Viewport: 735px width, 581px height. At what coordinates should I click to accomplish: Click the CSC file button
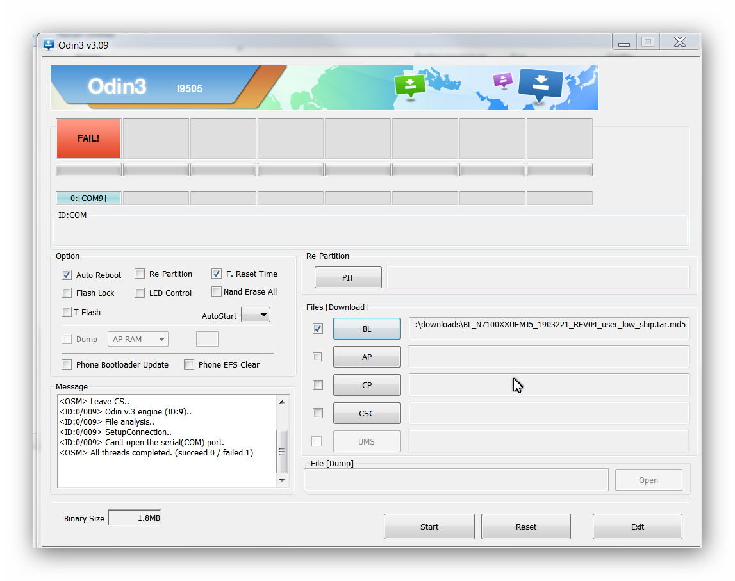367,413
